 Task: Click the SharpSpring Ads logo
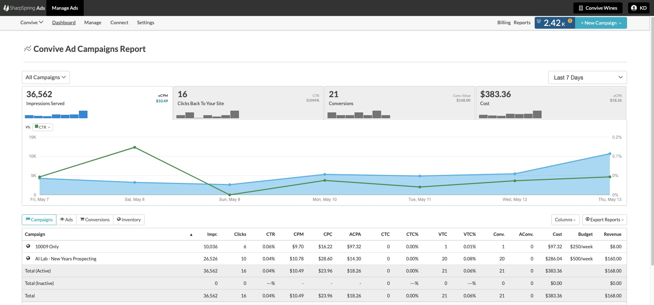tap(24, 8)
